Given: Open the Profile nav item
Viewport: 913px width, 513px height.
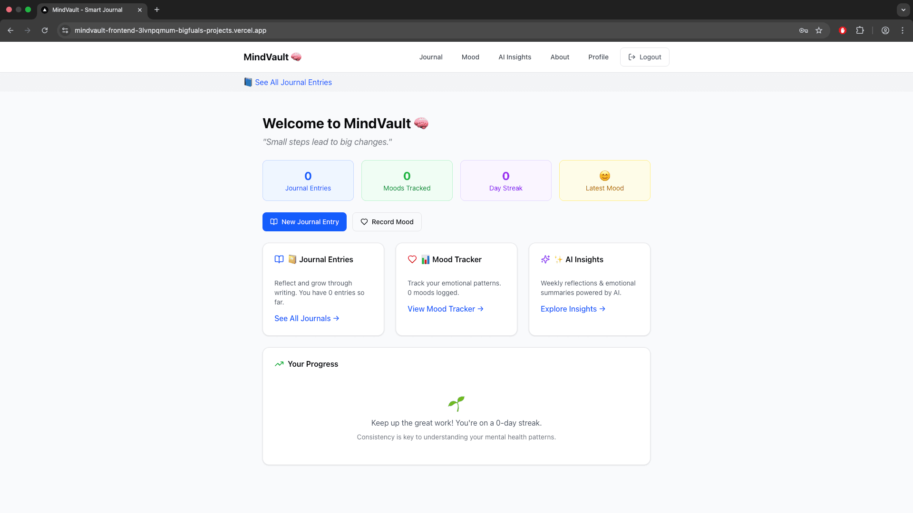Looking at the screenshot, I should pyautogui.click(x=598, y=57).
